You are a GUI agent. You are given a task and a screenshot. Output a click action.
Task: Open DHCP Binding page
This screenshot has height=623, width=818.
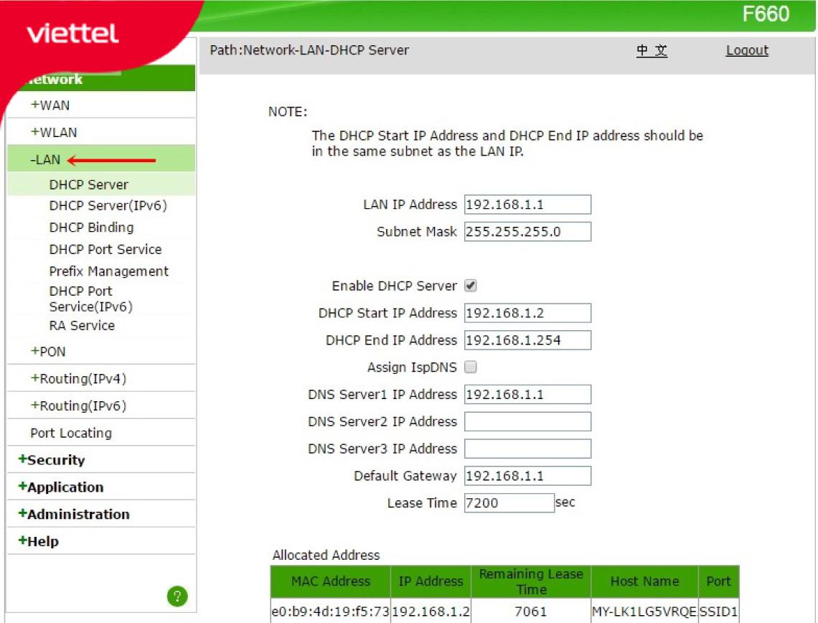point(91,228)
